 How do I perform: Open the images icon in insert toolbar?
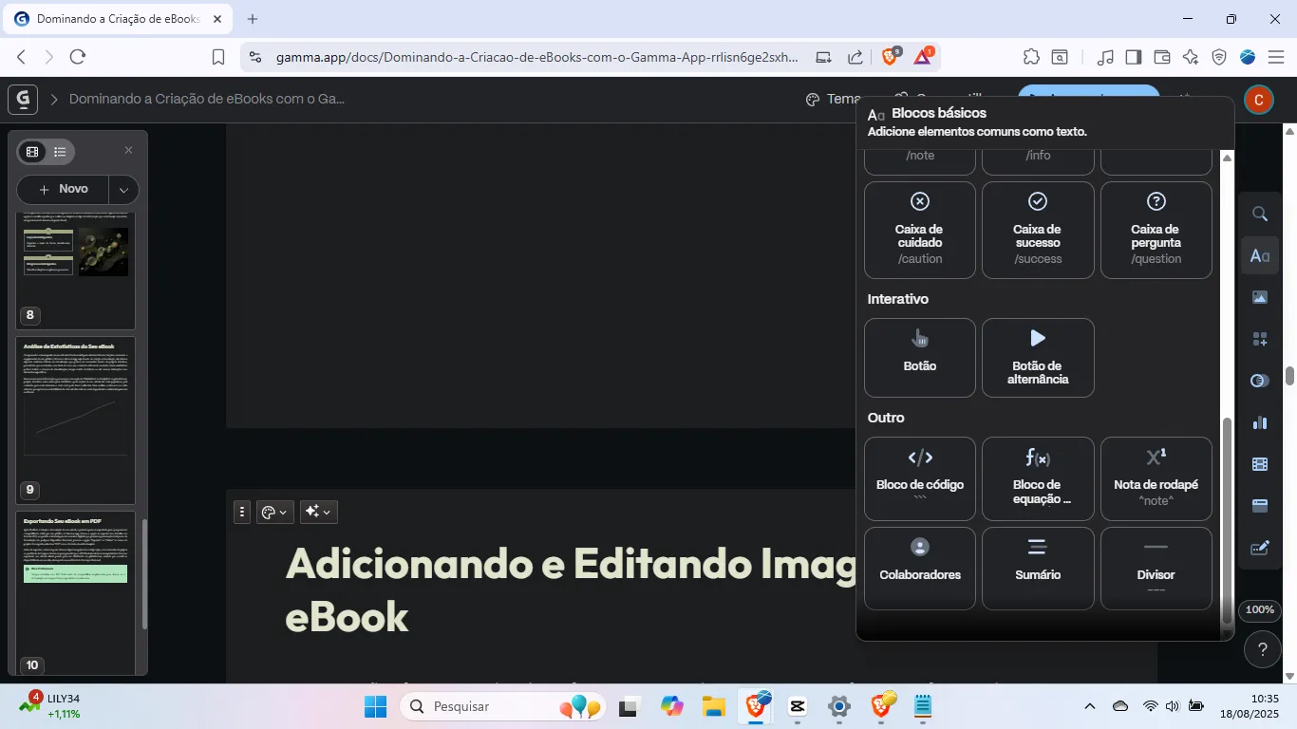pyautogui.click(x=1260, y=297)
